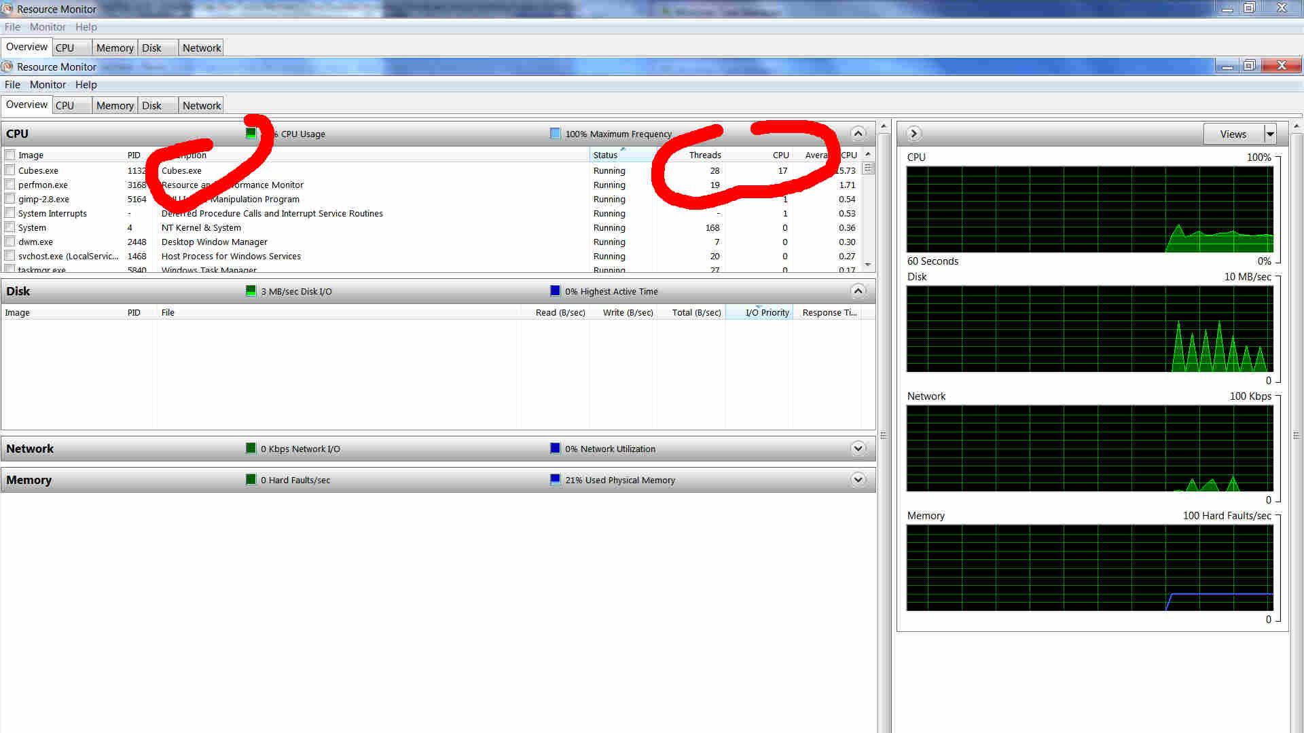1304x733 pixels.
Task: Tick the gimp-2.8.exe checkbox
Action: pos(10,199)
